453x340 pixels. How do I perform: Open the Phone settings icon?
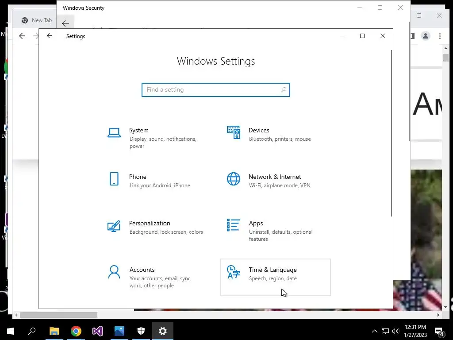(x=114, y=179)
